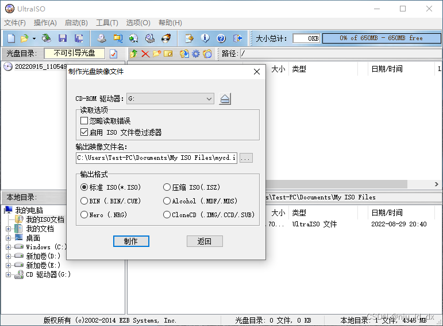Viewport: 443px width, 326px height.
Task: Select 我的电脑 in local directory tree
Action: point(29,210)
